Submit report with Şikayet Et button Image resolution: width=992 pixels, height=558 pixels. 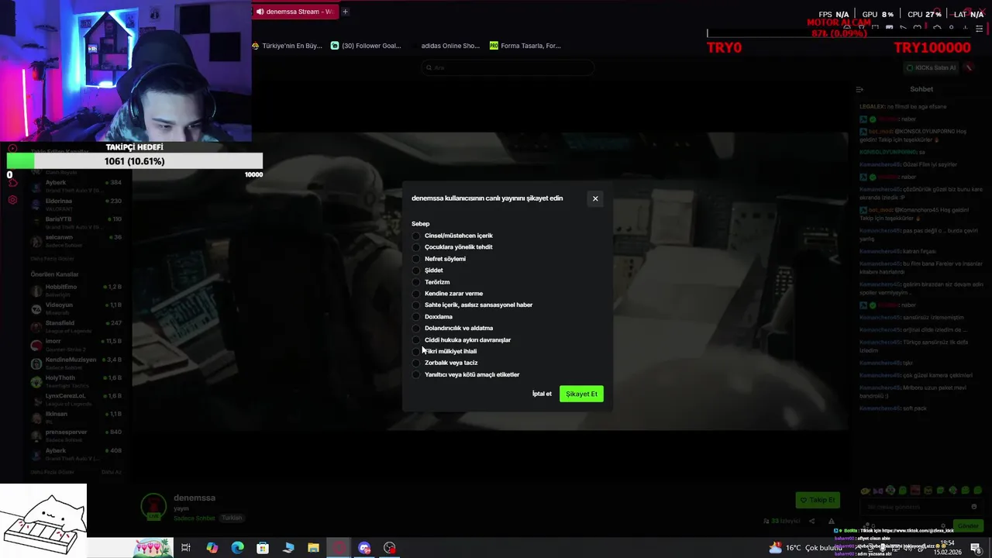[581, 394]
